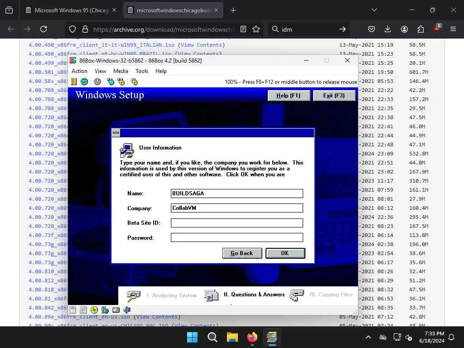
Task: Click the Company input field
Action: tap(237, 208)
